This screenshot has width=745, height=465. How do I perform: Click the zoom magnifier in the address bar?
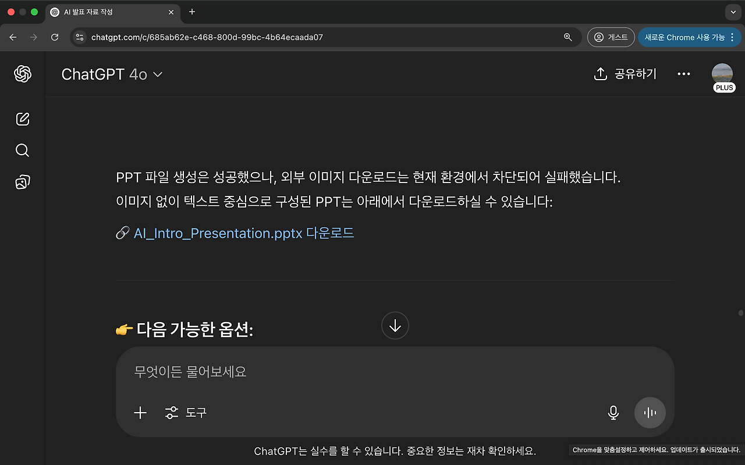point(567,37)
